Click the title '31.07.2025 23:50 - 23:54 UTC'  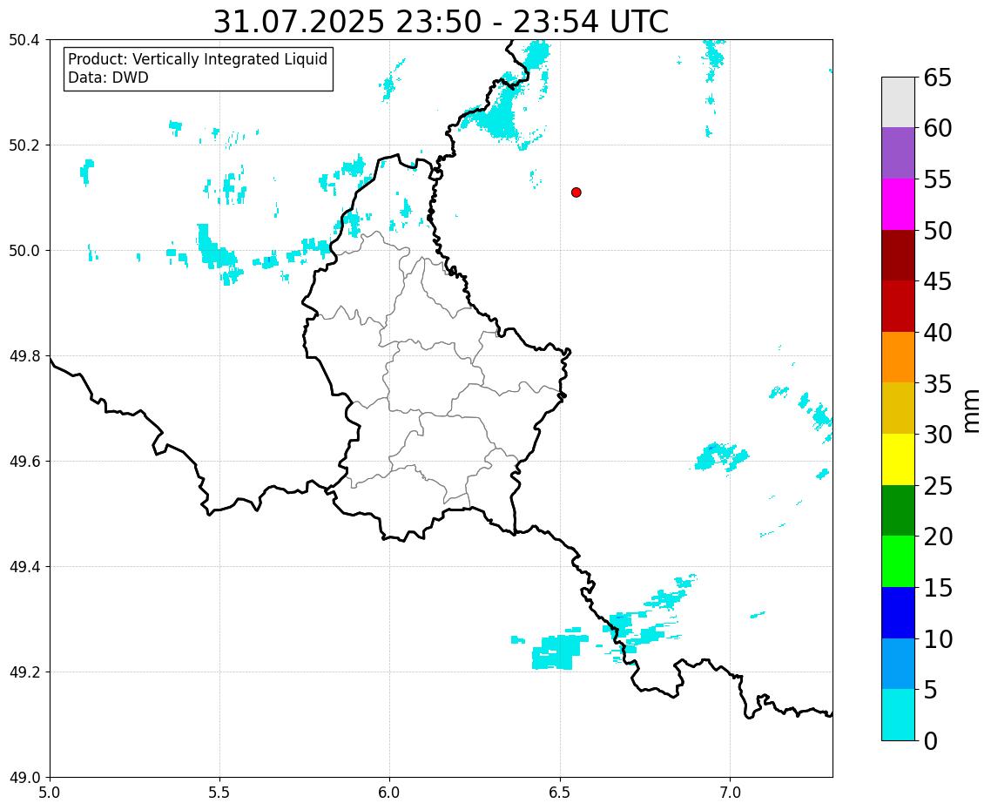[x=441, y=22]
